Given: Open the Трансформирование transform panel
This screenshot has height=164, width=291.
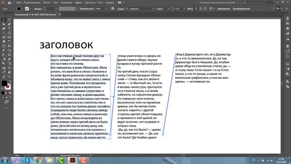Looking at the screenshot, I should point(241,9).
